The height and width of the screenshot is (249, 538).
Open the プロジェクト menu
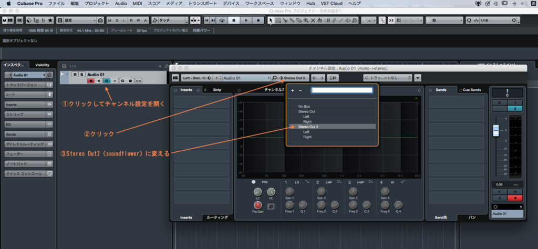point(97,4)
